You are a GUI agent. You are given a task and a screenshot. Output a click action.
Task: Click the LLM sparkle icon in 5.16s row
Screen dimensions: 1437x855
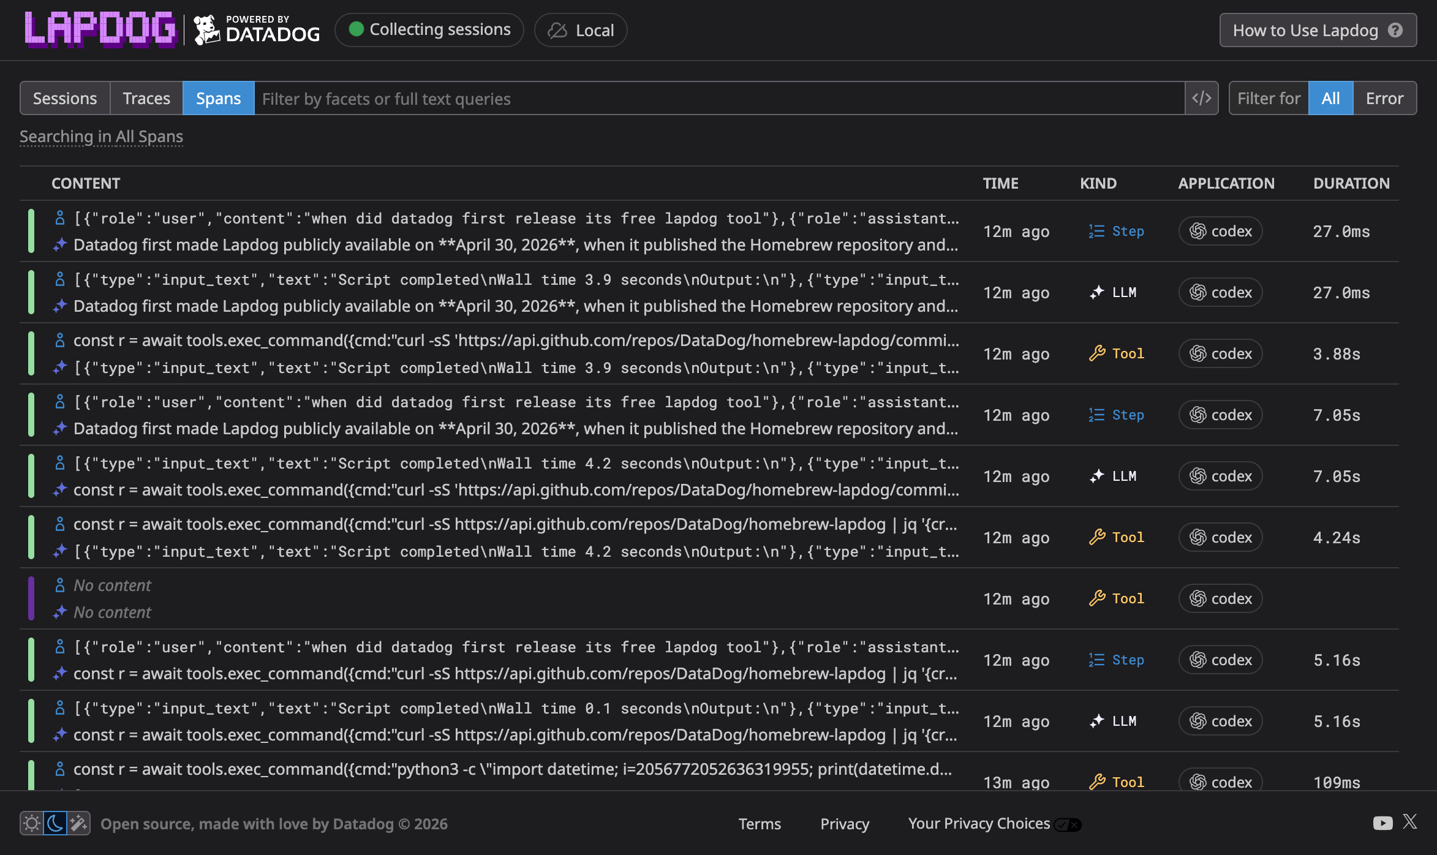1096,721
